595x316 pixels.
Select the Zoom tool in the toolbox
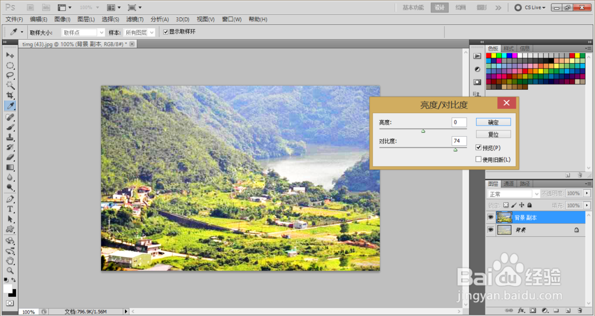point(10,271)
